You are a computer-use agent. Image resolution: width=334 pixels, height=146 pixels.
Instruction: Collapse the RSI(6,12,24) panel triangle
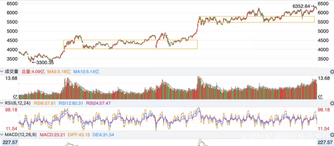pyautogui.click(x=2, y=103)
